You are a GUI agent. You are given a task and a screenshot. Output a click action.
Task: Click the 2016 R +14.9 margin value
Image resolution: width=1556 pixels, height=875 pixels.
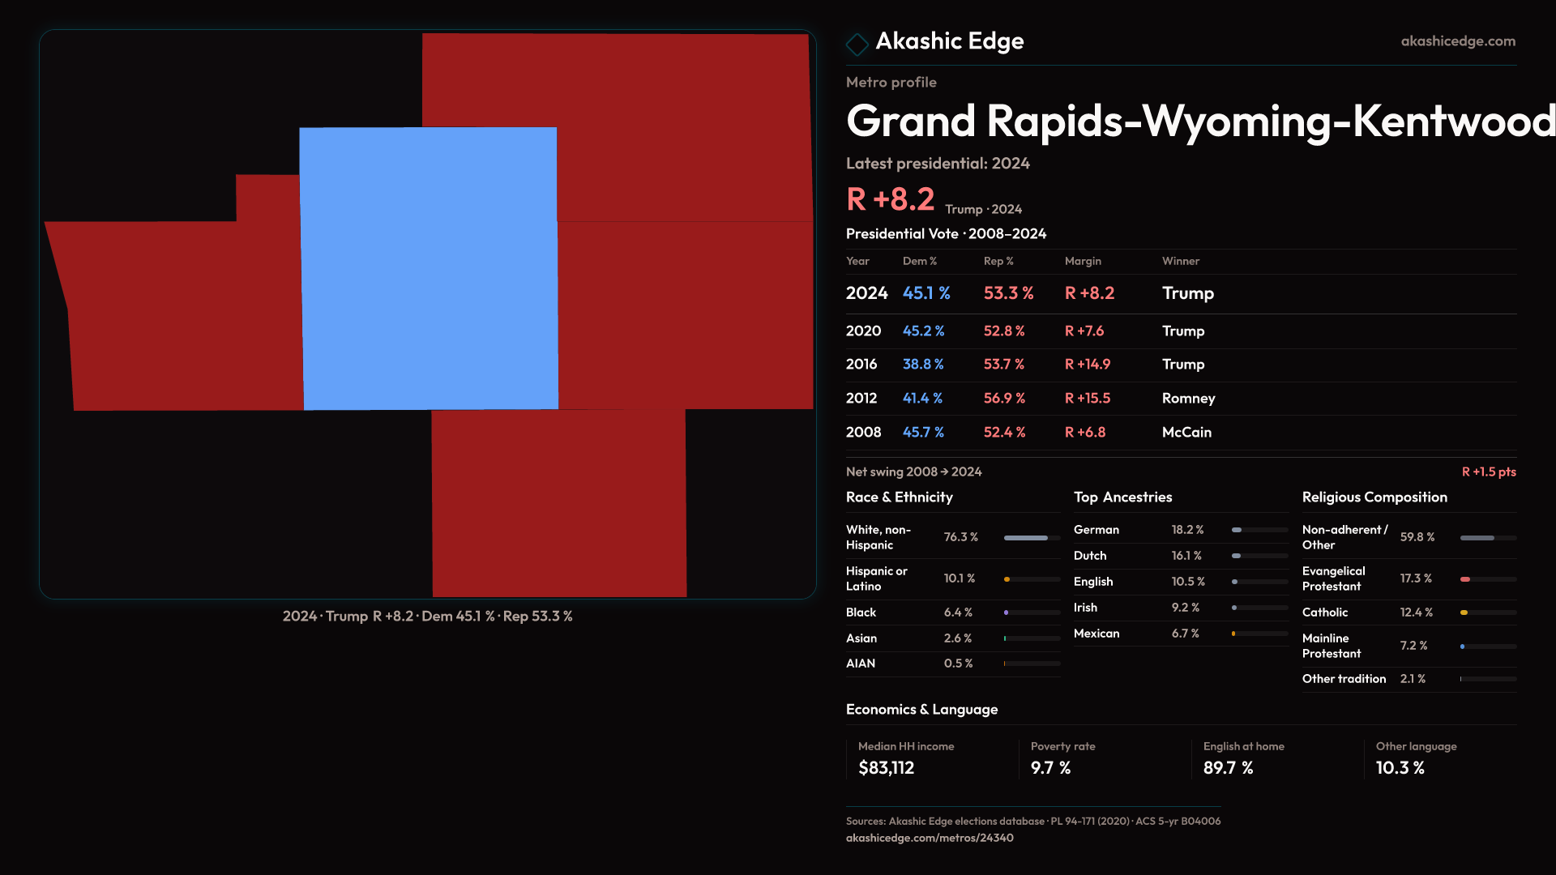click(x=1087, y=365)
